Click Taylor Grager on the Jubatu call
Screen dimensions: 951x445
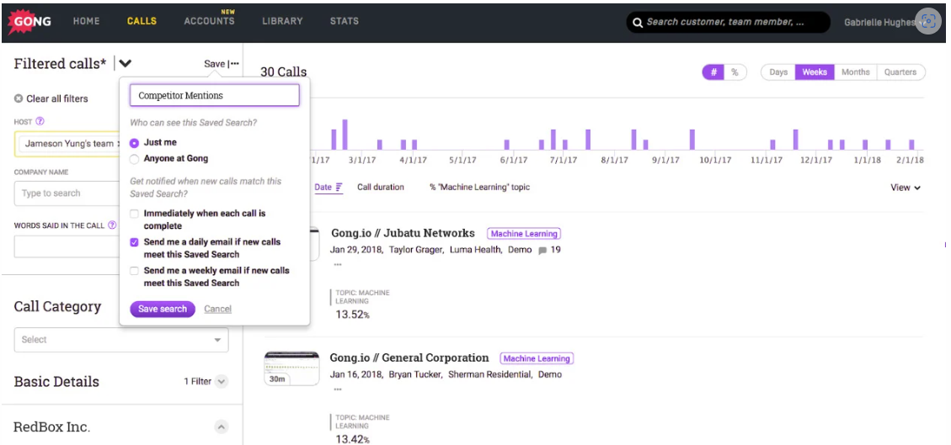(x=415, y=250)
